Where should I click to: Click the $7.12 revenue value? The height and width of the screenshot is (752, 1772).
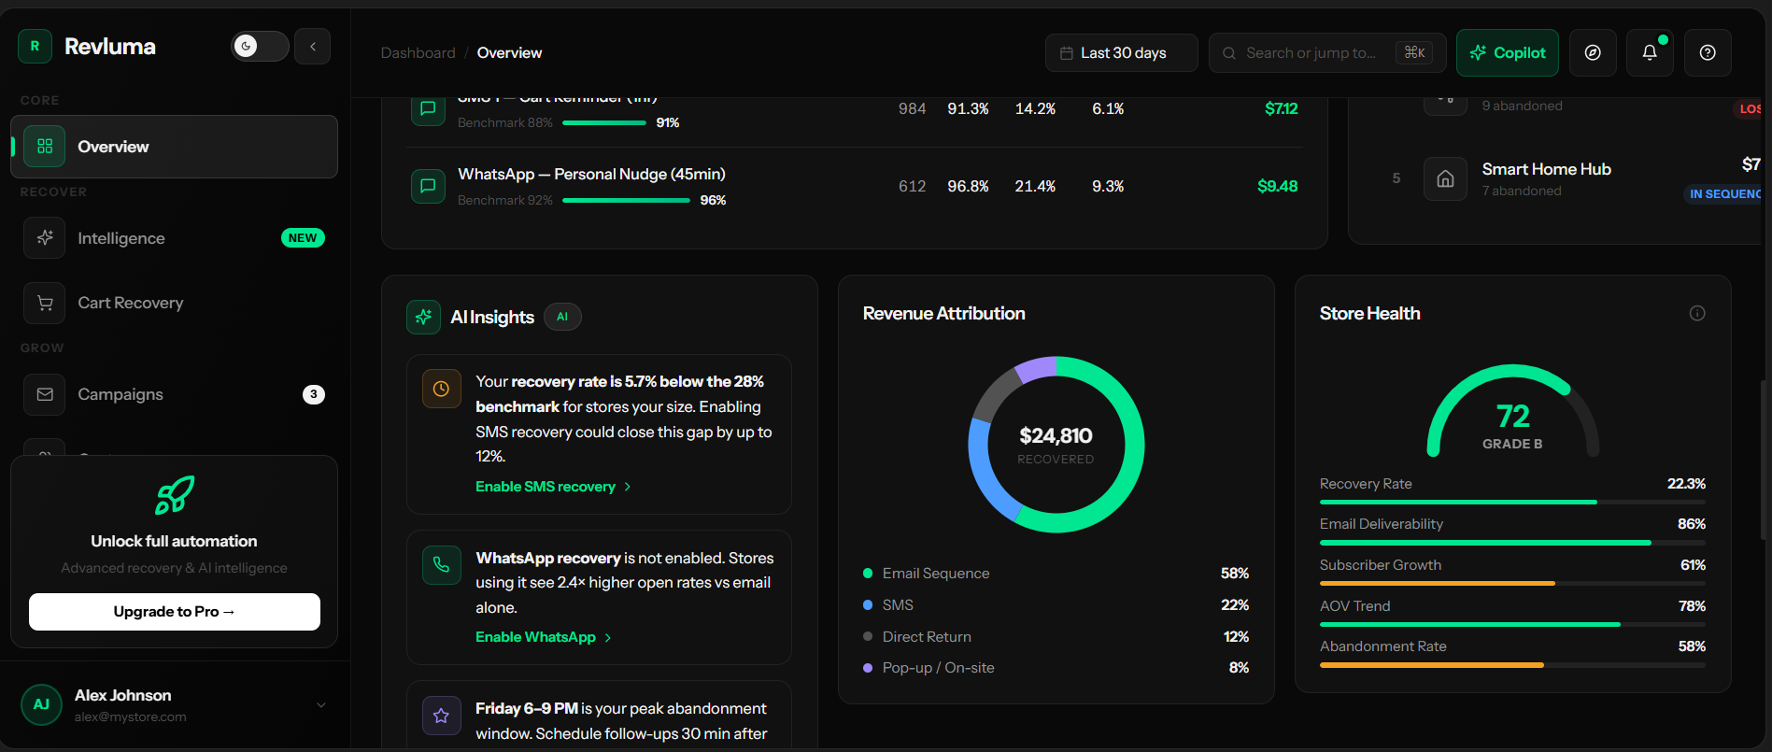pos(1281,108)
